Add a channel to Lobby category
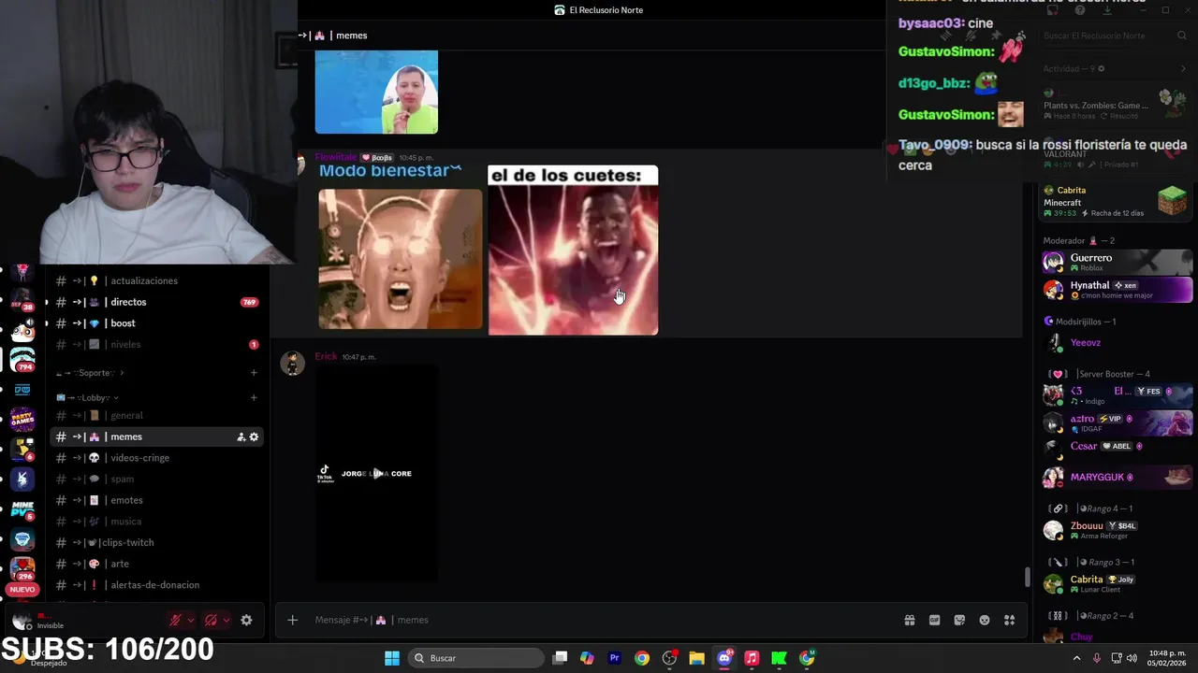 pyautogui.click(x=254, y=397)
